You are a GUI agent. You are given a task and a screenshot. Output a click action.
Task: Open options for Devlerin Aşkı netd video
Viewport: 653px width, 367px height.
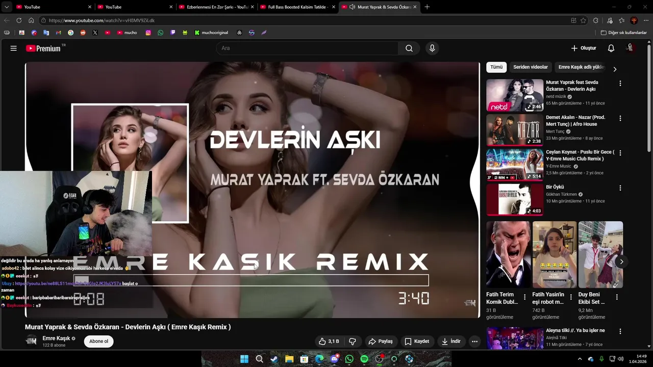(x=620, y=83)
